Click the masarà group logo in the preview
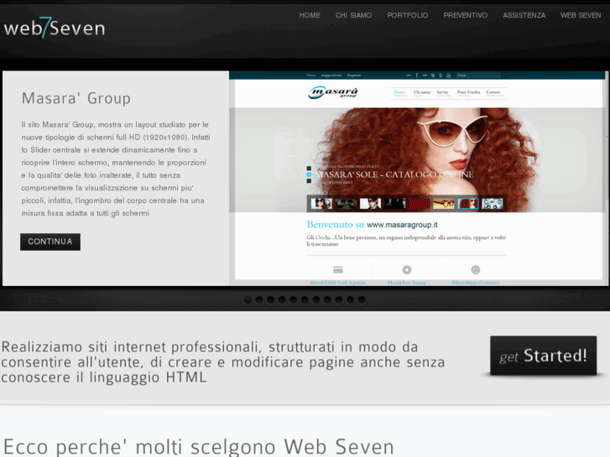610x457 pixels. [x=333, y=92]
